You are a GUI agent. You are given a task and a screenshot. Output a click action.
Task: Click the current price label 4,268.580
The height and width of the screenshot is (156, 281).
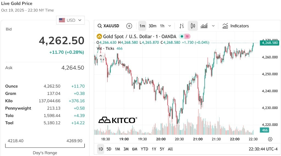[269, 43]
